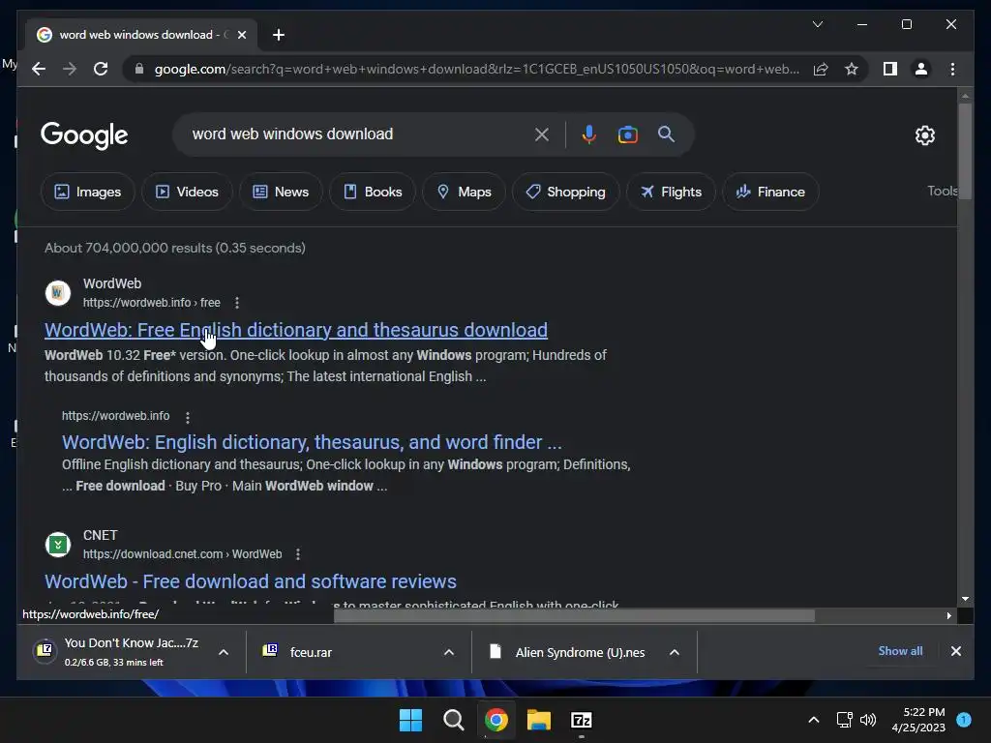Expand options for fceu.rar download
Image resolution: width=991 pixels, height=743 pixels.
[x=449, y=652]
